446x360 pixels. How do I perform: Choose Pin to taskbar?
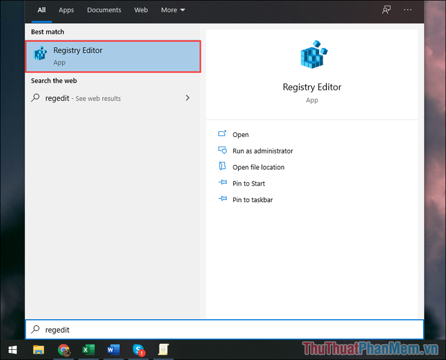coord(252,199)
